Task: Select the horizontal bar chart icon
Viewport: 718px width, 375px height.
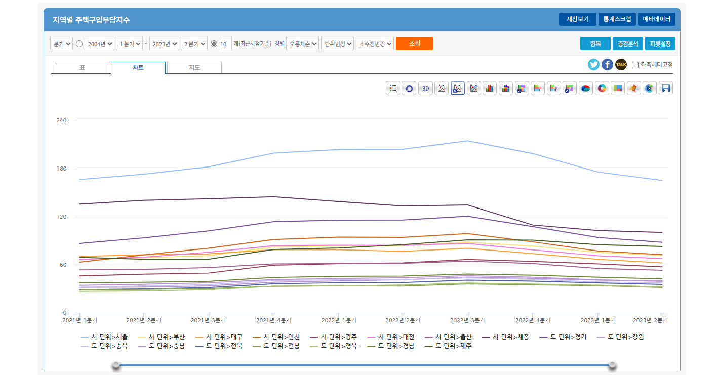Action: (x=538, y=88)
